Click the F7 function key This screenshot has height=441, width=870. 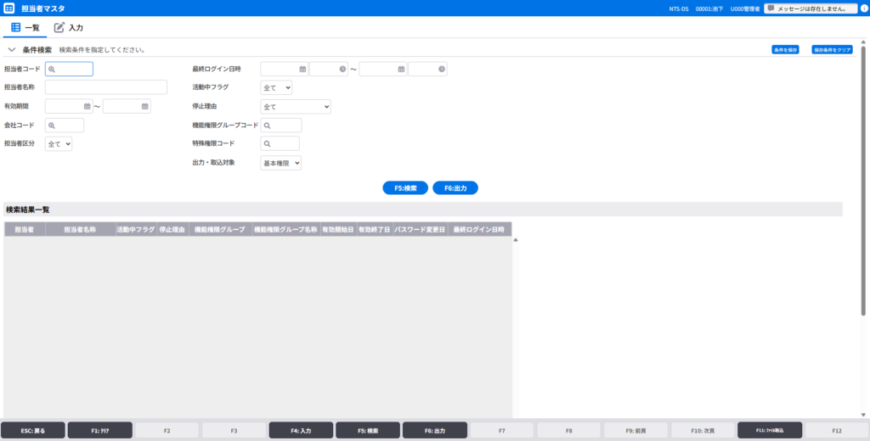click(x=501, y=431)
